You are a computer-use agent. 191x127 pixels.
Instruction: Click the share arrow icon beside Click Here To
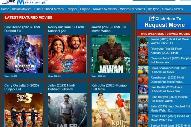click(152, 19)
